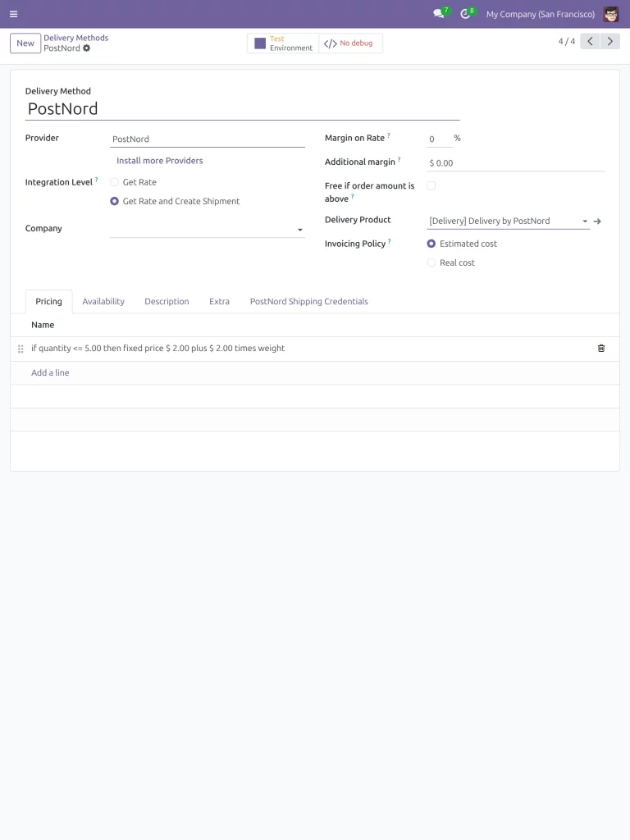Select Get Rate and Create Shipment option
This screenshot has width=630, height=840.
click(x=114, y=202)
